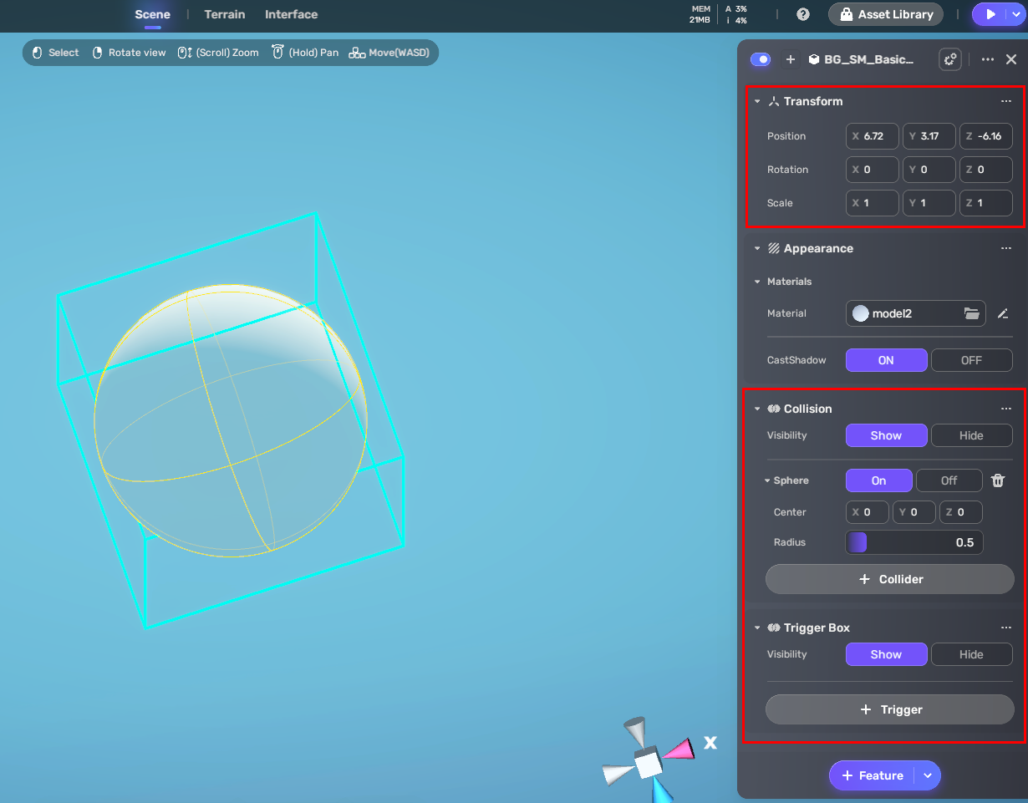Close the properties panel with X
Viewport: 1028px width, 803px height.
click(1011, 59)
